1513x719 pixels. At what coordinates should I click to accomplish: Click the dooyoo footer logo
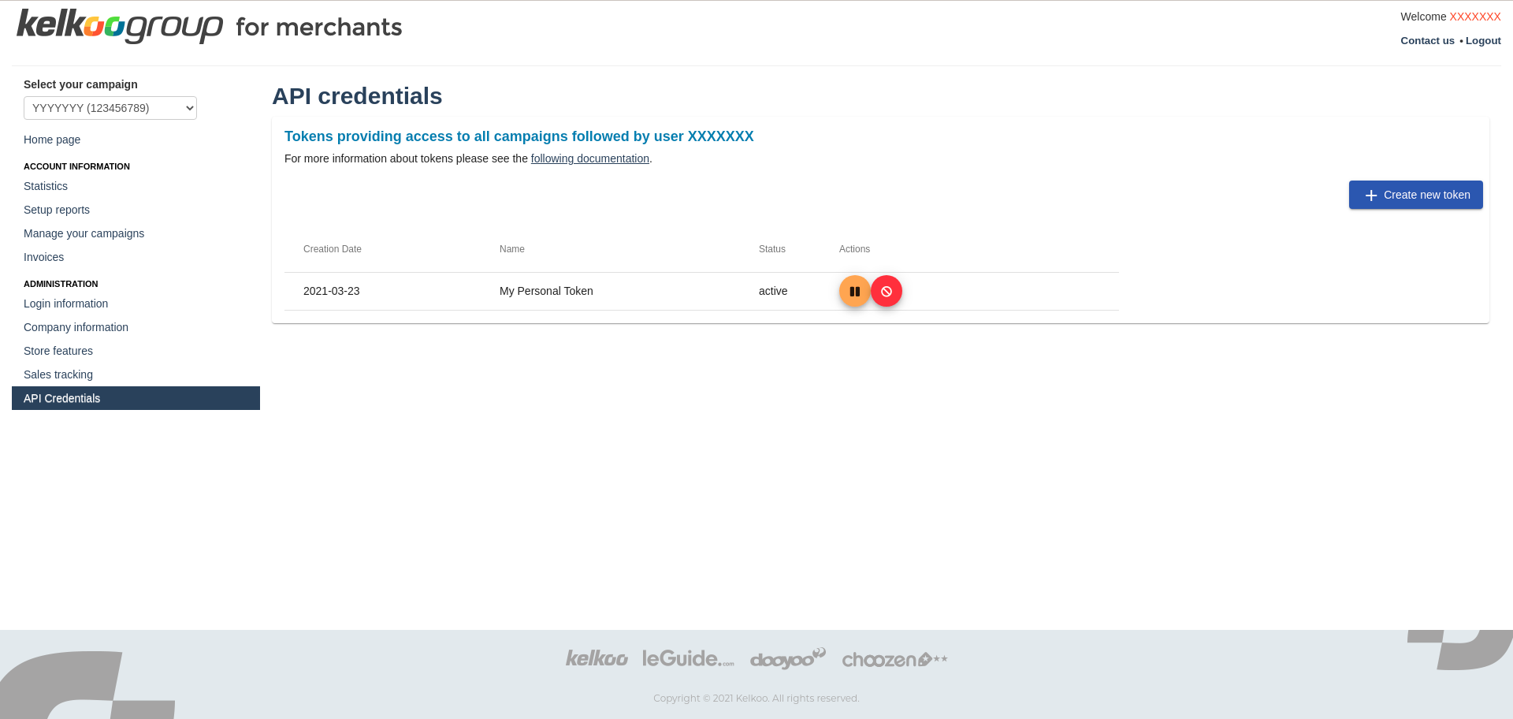click(787, 659)
